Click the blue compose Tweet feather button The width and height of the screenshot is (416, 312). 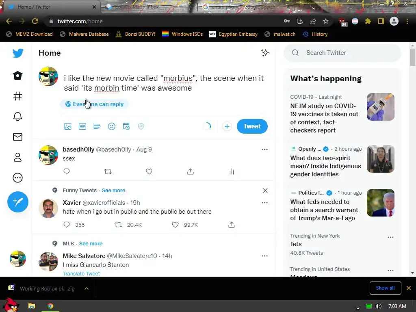click(x=18, y=202)
